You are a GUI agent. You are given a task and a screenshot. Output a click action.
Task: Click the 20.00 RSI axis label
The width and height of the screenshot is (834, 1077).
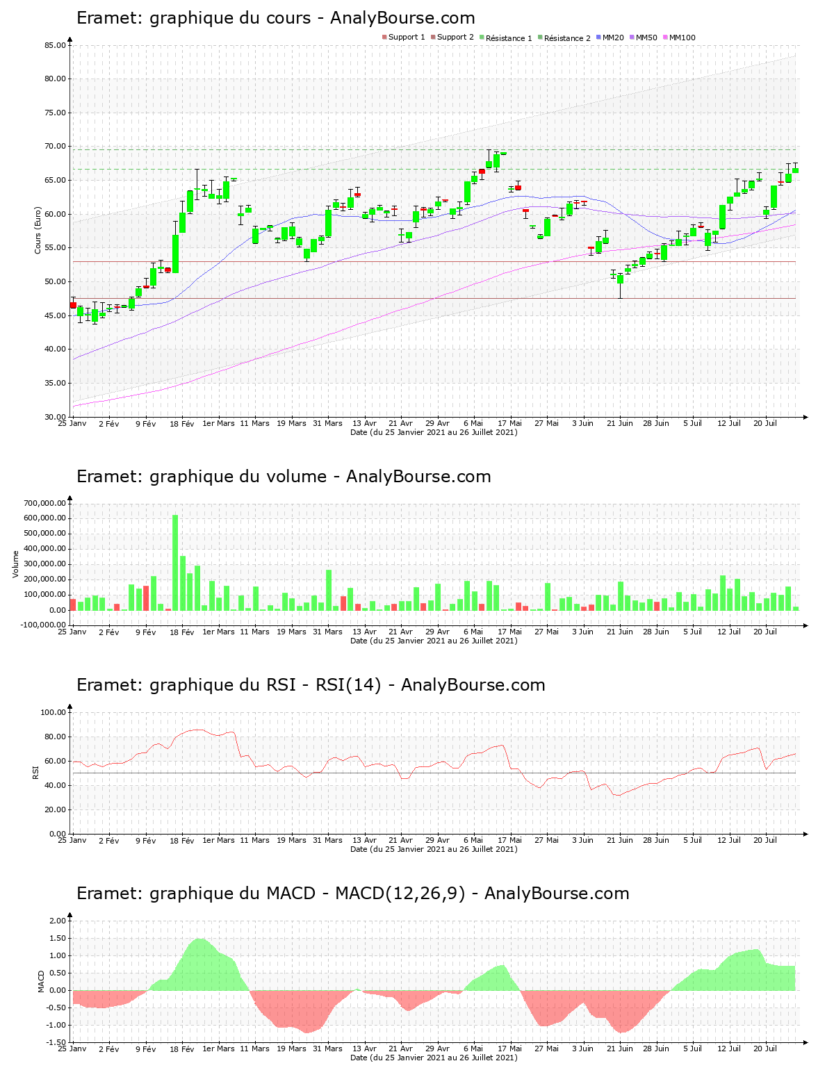pos(55,809)
